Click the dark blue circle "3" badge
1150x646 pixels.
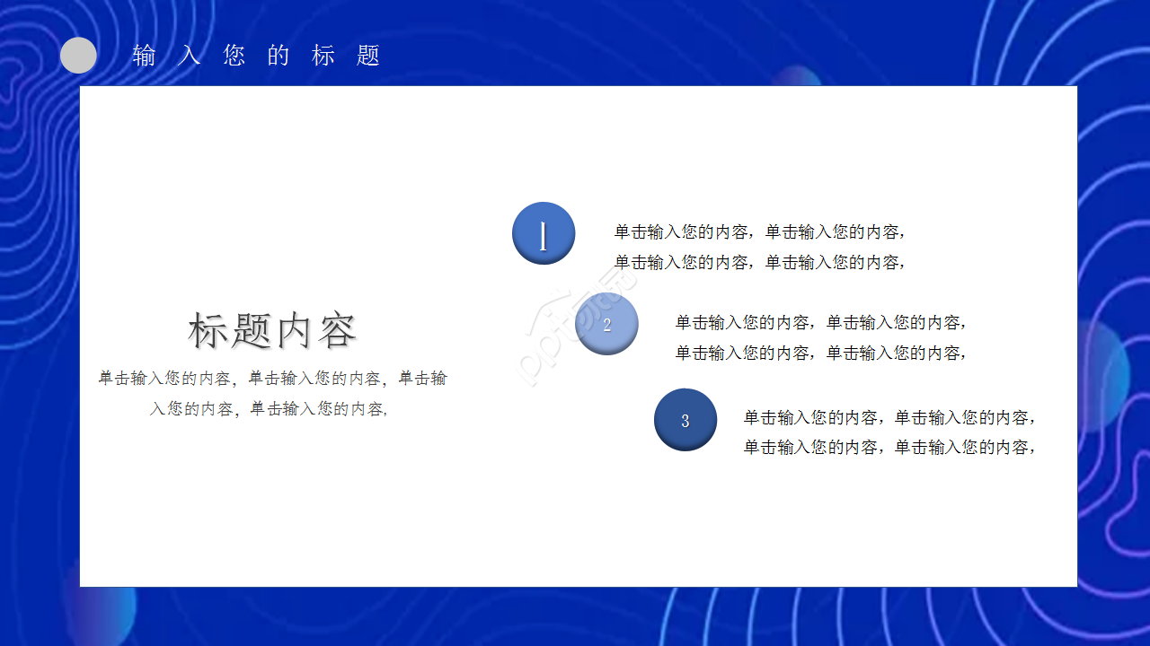685,419
